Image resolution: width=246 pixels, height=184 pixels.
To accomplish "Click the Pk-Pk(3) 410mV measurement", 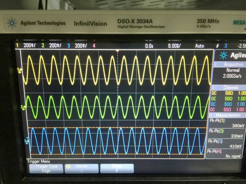I will 228,144.
